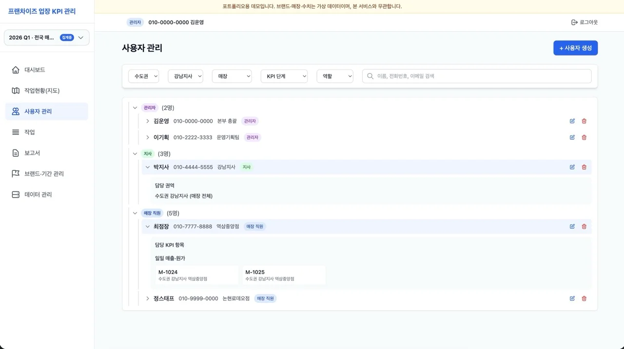
Task: Go to 브랜드·기간 관리 menu
Action: pyautogui.click(x=47, y=174)
